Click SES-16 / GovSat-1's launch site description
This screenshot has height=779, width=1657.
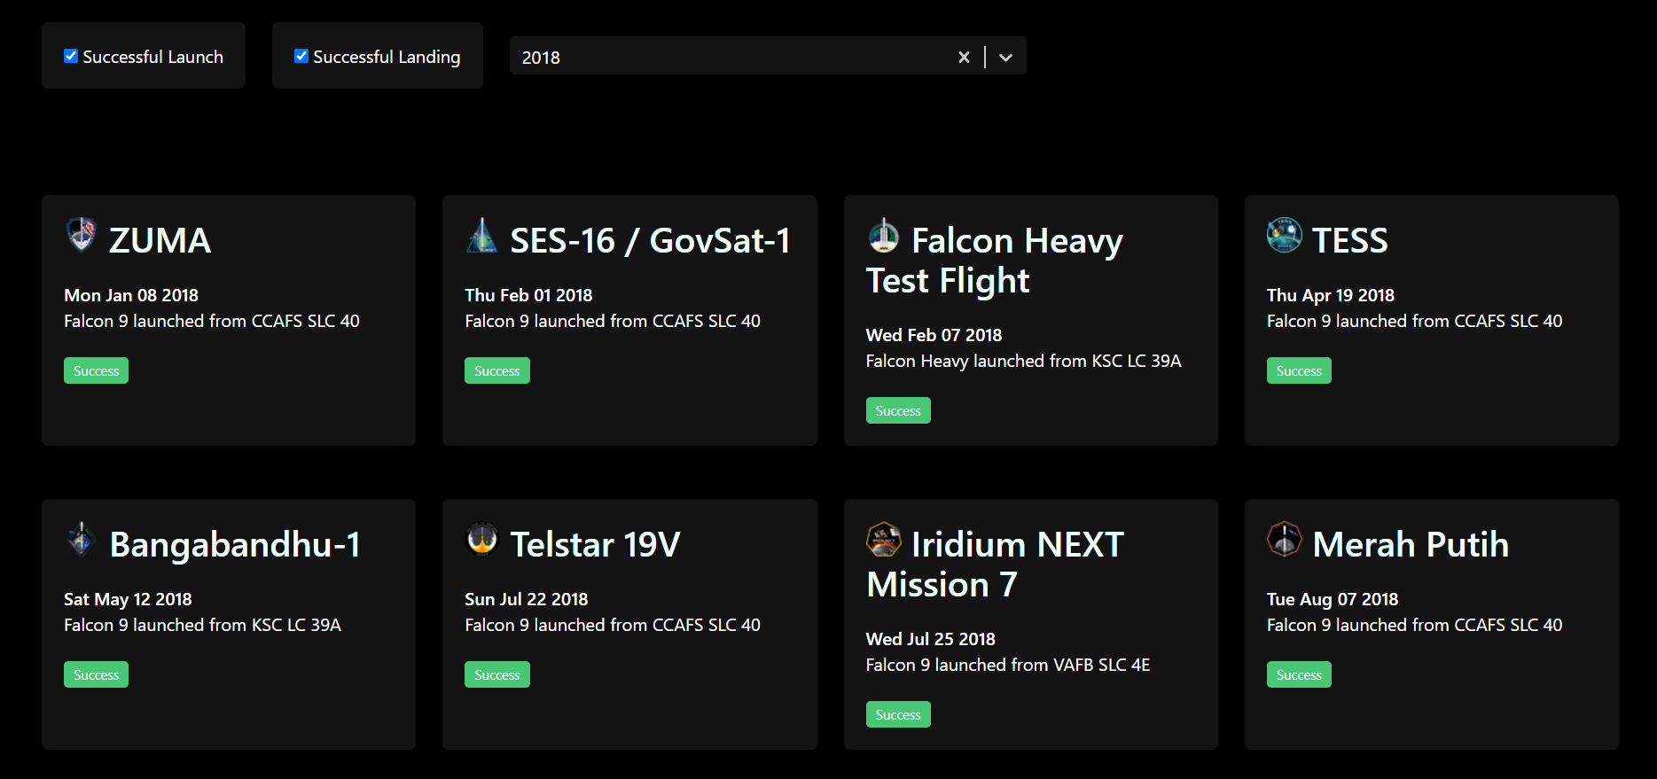(613, 321)
